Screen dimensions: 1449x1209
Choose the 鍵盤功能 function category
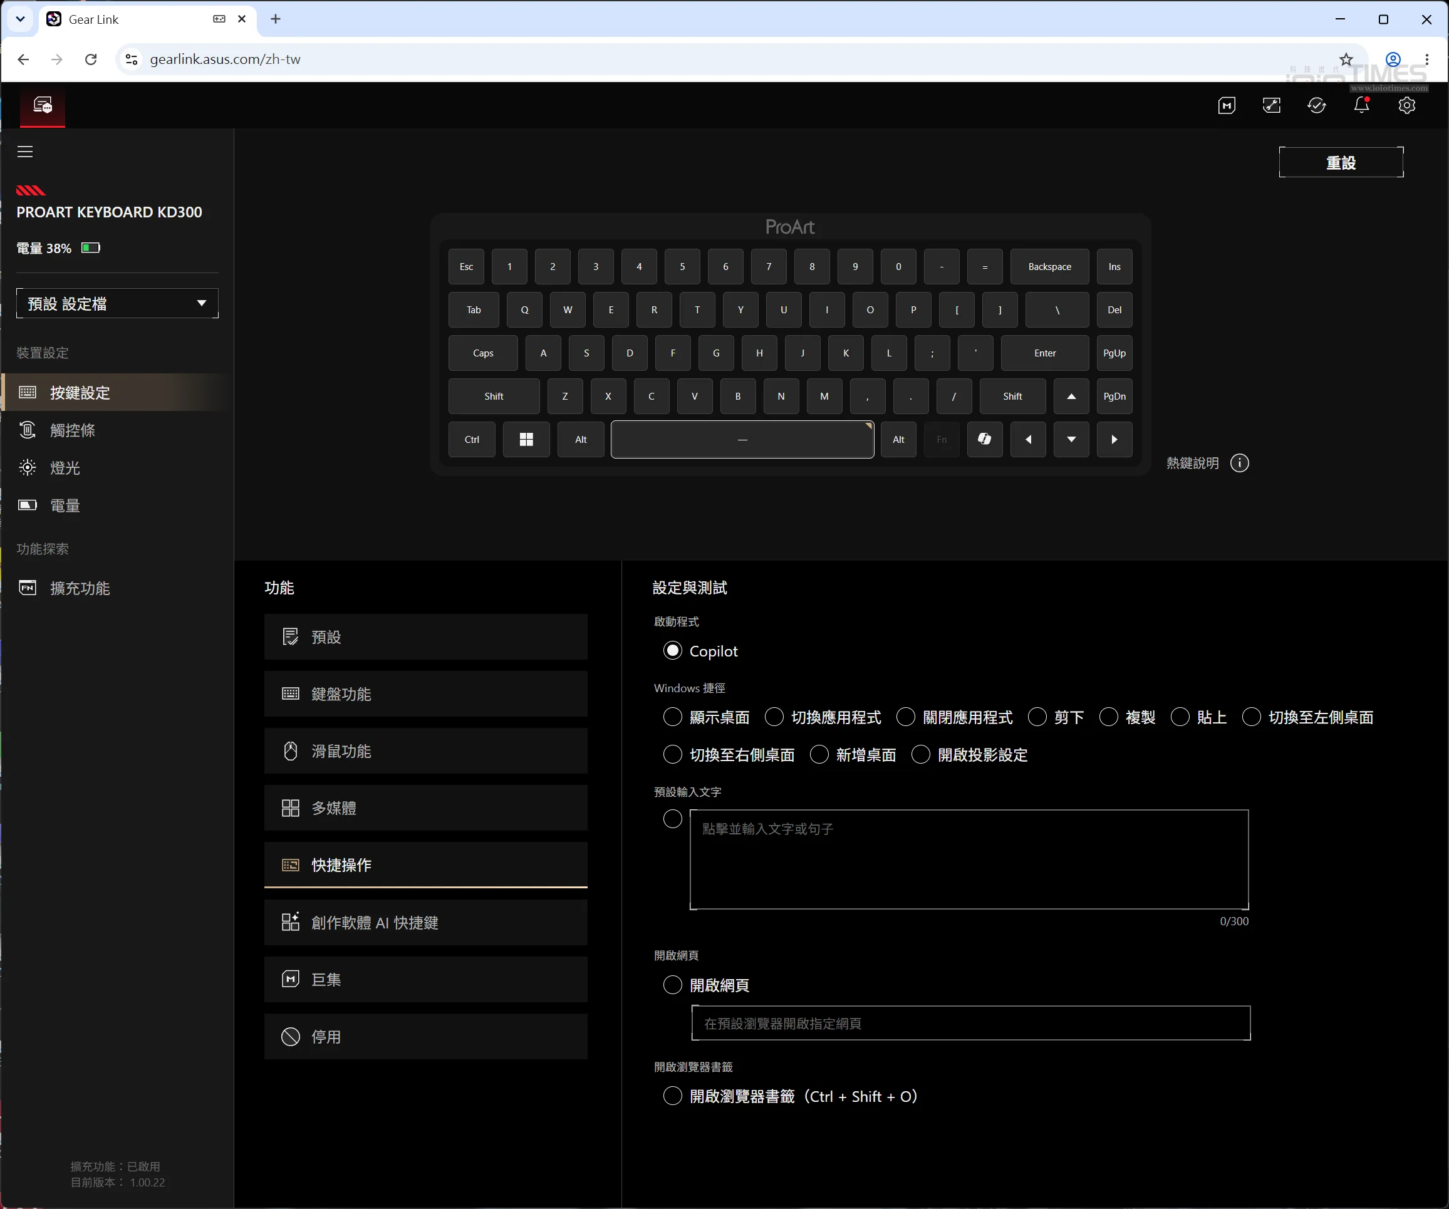(426, 694)
